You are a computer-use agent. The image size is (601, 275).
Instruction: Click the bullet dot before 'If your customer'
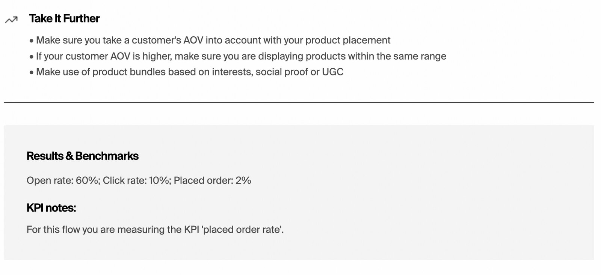(x=32, y=57)
